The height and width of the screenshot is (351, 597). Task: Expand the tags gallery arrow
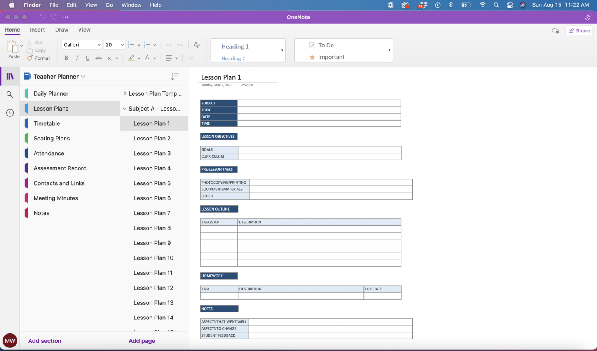389,50
